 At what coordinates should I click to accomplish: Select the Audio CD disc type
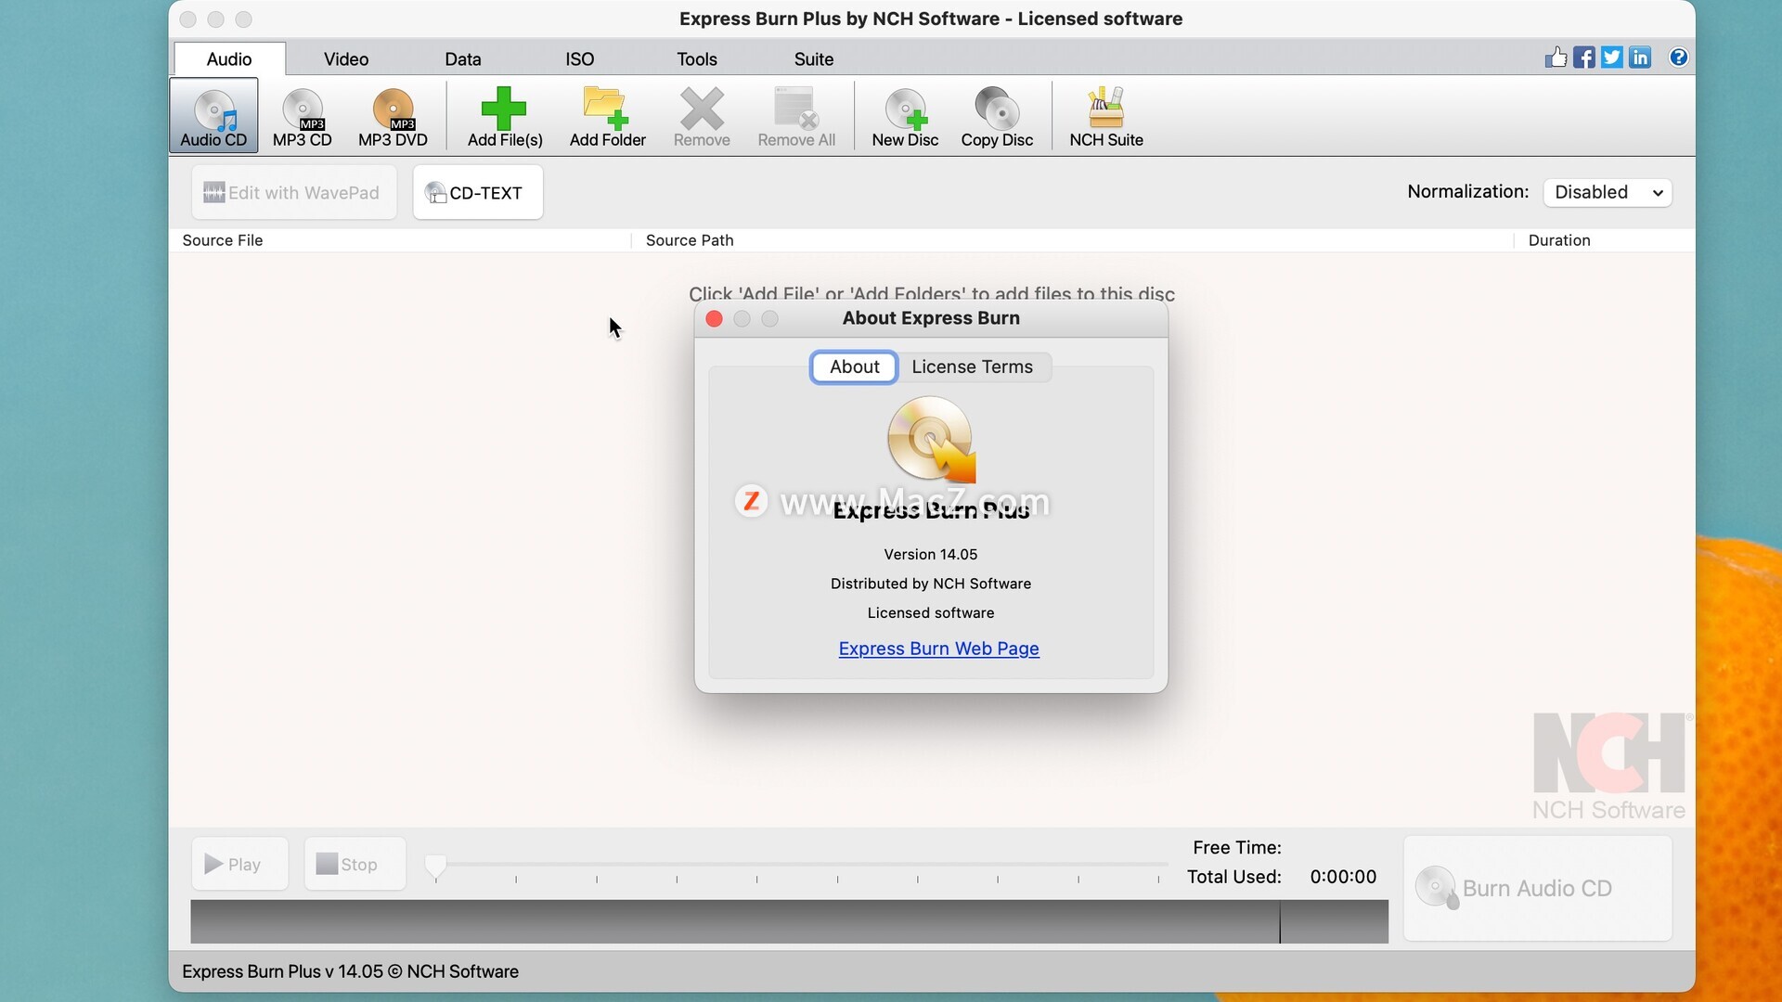click(x=213, y=116)
